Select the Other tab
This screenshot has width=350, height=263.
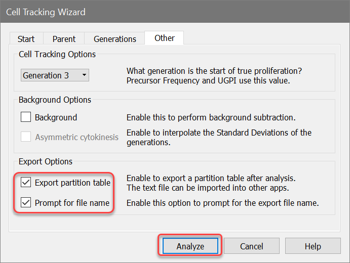click(165, 38)
